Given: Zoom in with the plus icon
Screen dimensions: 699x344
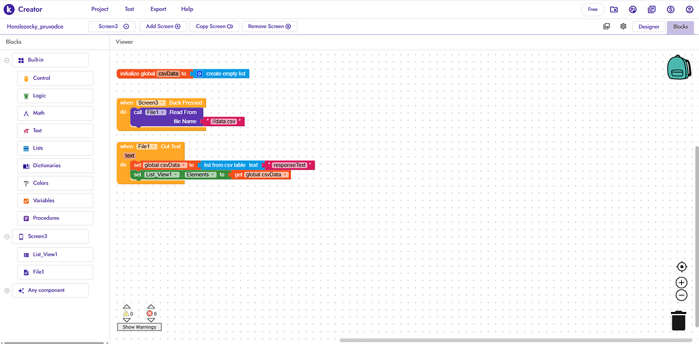Looking at the screenshot, I should pos(681,283).
